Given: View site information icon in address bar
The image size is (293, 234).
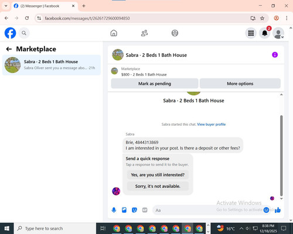Looking at the screenshot, I should [39, 18].
